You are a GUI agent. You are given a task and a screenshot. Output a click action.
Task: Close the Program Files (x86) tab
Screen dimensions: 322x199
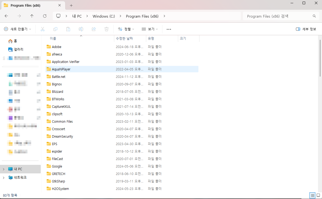click(x=60, y=5)
